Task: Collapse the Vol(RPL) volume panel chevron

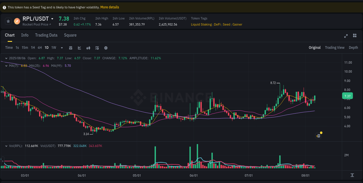Action: point(6,146)
